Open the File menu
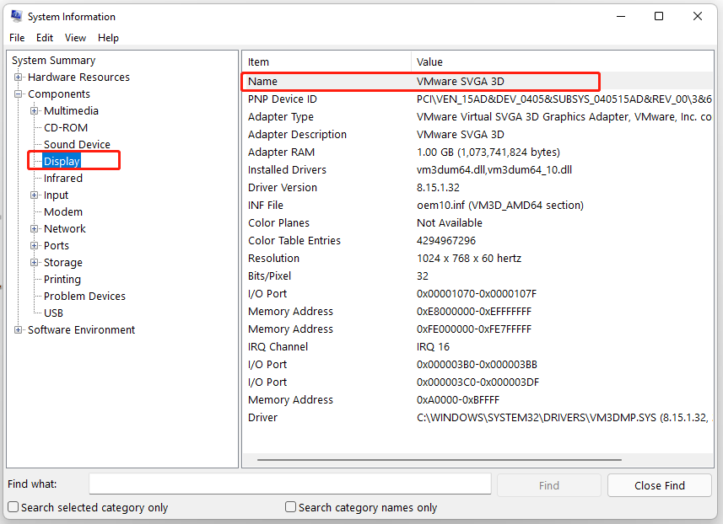This screenshot has width=723, height=524. pos(16,37)
